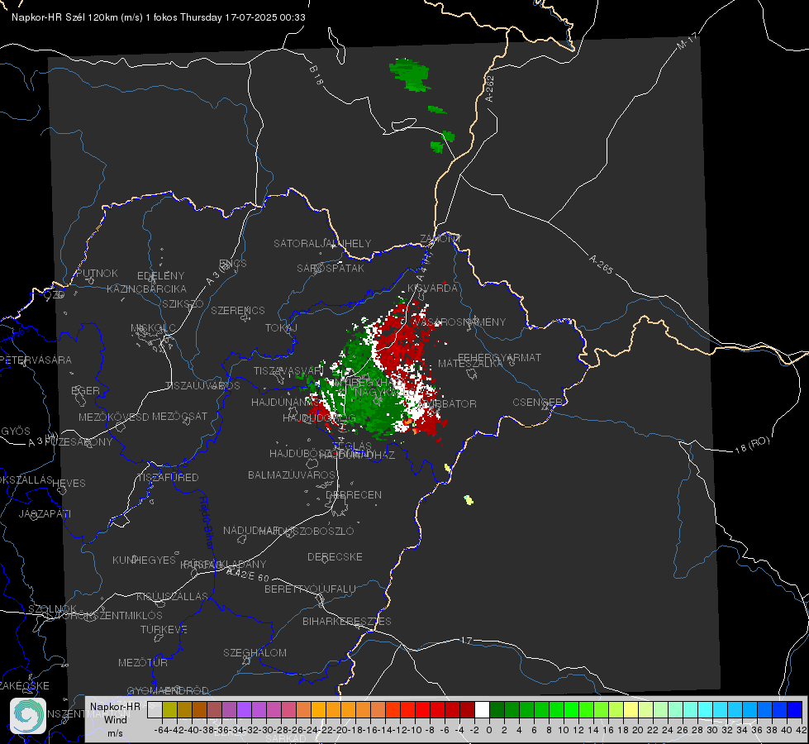Select the olive swatch above the -64 label
809x744 pixels.
pos(169,710)
